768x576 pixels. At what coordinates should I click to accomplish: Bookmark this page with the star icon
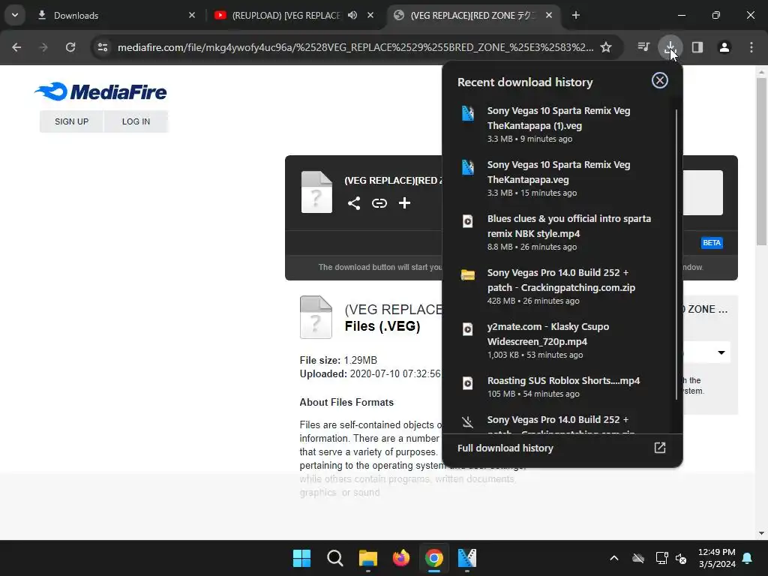606,47
